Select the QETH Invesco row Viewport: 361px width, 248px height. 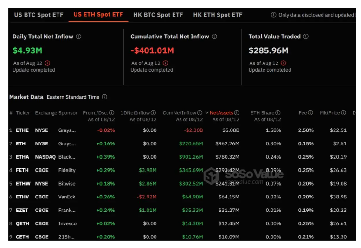coord(22,223)
